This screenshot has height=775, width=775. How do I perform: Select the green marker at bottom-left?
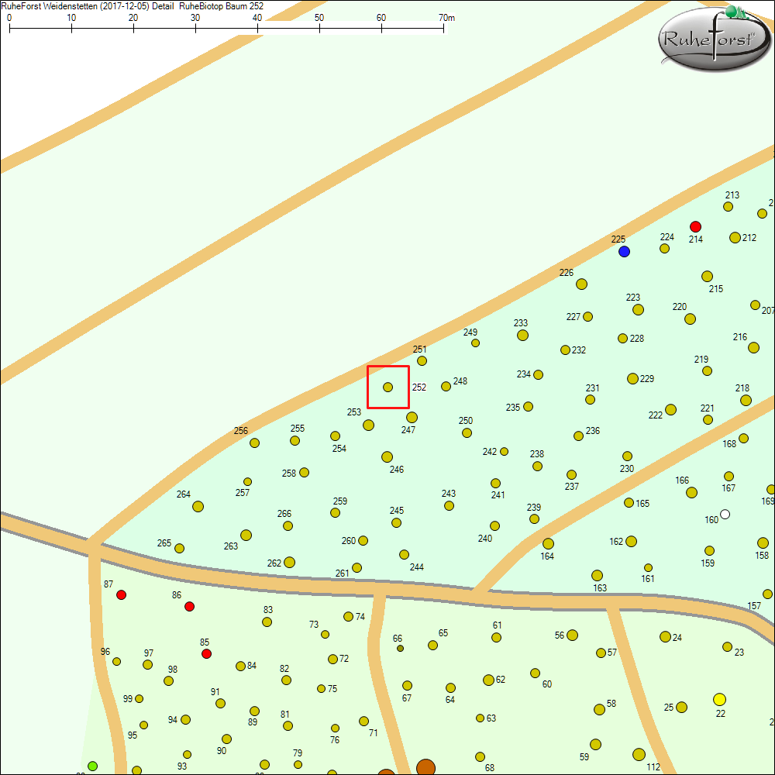[x=92, y=766]
